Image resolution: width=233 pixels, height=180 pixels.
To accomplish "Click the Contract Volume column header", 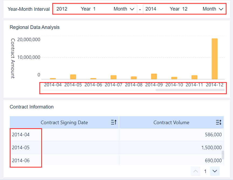I will click(171, 123).
